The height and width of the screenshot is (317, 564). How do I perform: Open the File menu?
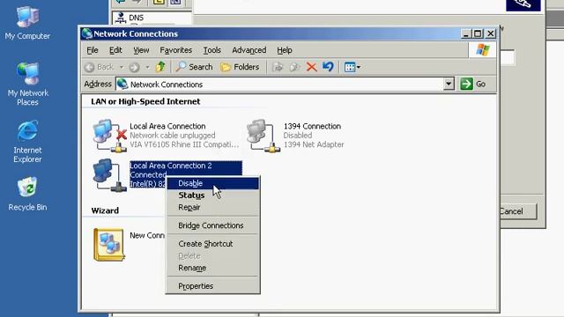(93, 50)
